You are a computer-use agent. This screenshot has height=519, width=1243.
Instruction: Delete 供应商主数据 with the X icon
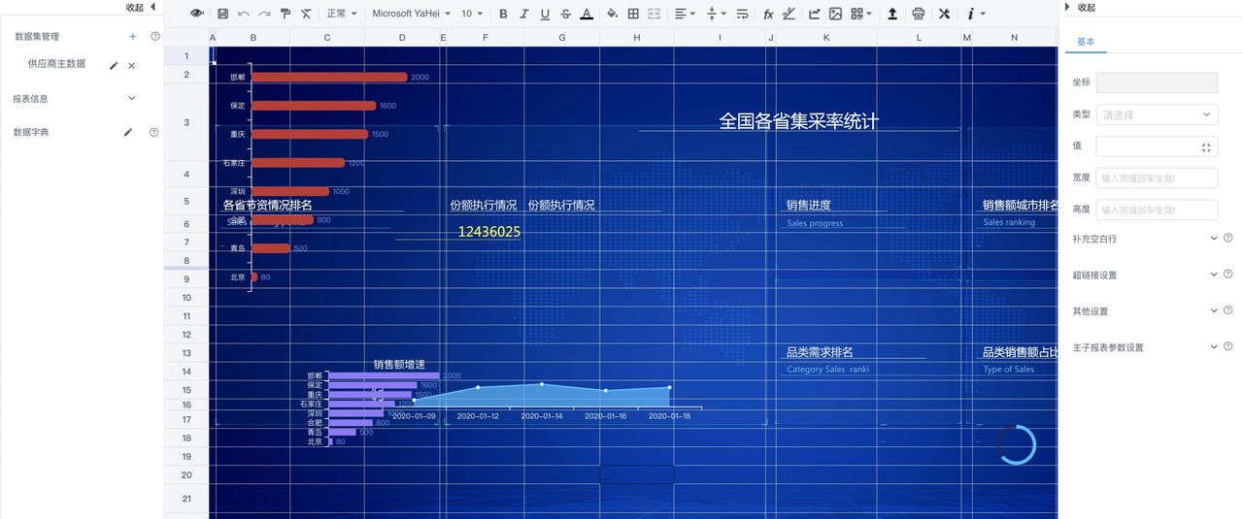pyautogui.click(x=132, y=65)
